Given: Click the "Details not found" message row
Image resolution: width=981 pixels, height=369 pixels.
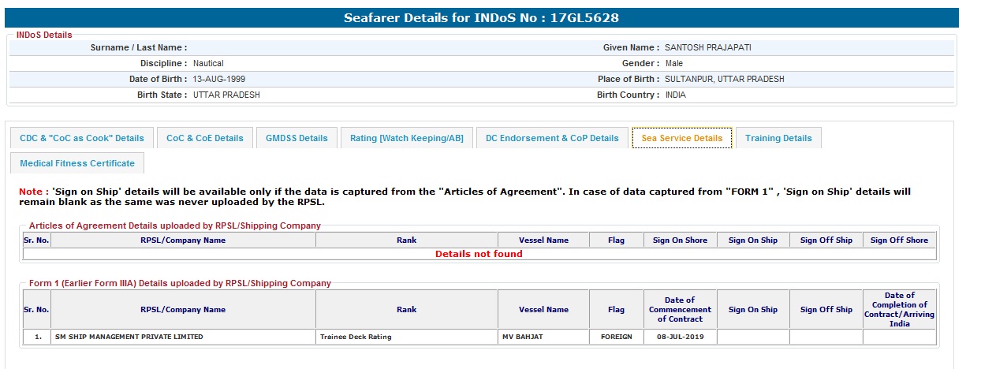Looking at the screenshot, I should [x=479, y=254].
